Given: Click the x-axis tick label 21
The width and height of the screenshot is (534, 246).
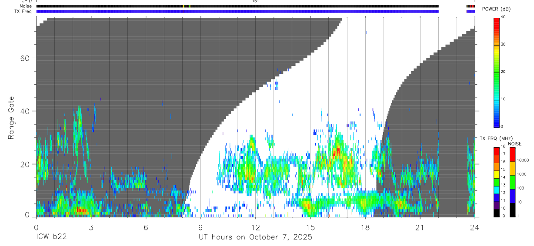Looking at the screenshot, I should (x=420, y=227).
